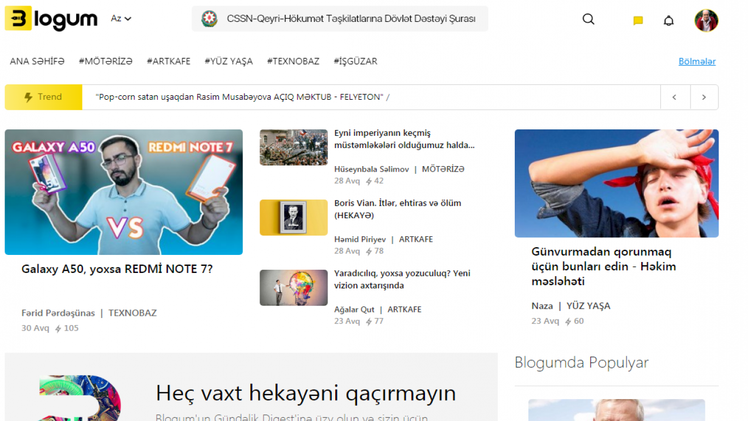Open the #YÜZ YAŞA category

228,61
